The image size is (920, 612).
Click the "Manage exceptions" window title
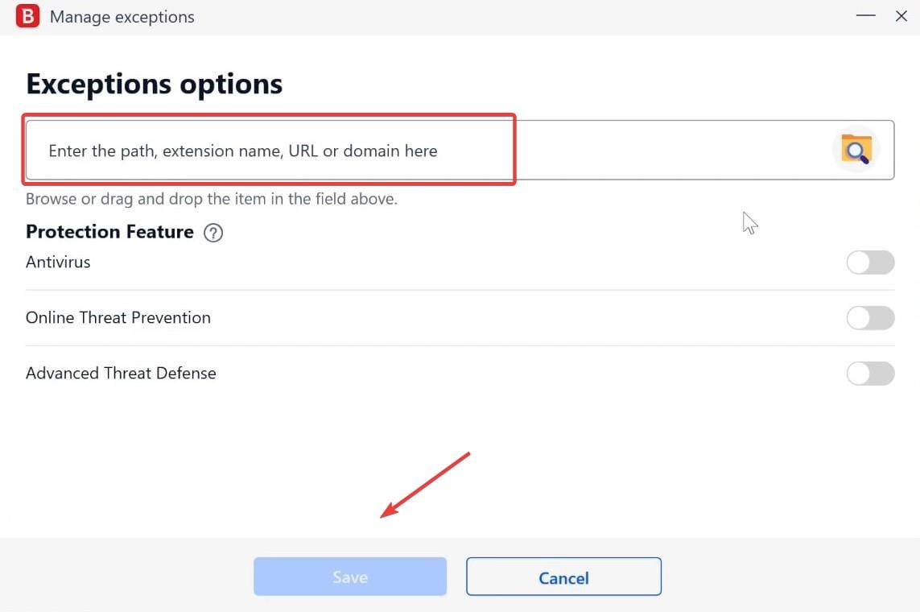(122, 17)
